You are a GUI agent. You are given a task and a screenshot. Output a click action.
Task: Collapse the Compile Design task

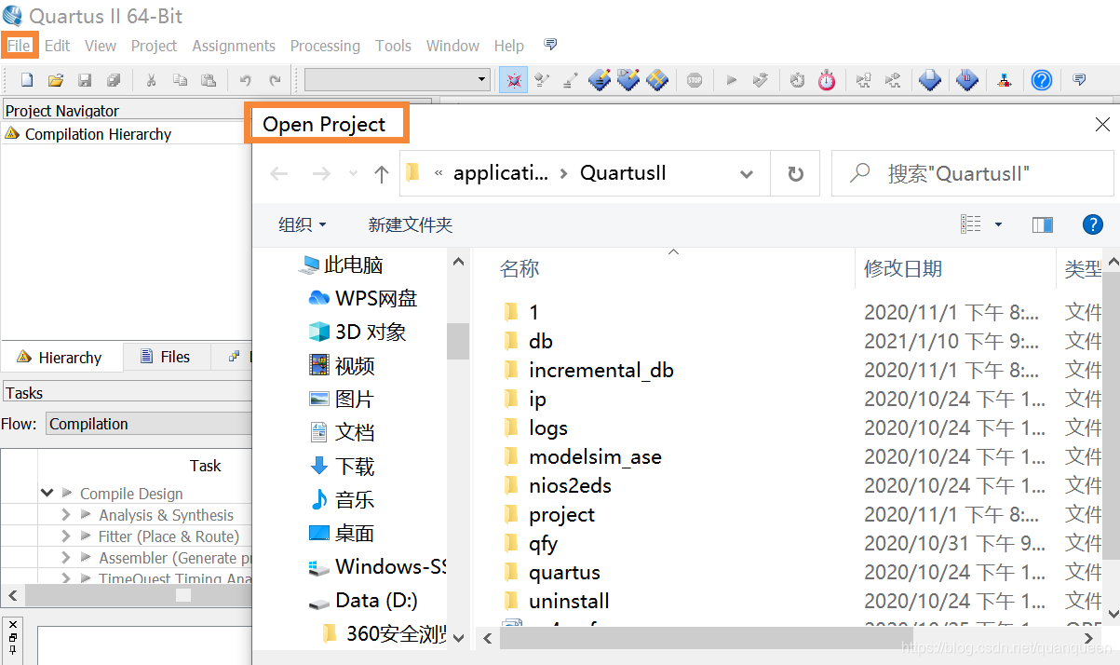pos(47,493)
